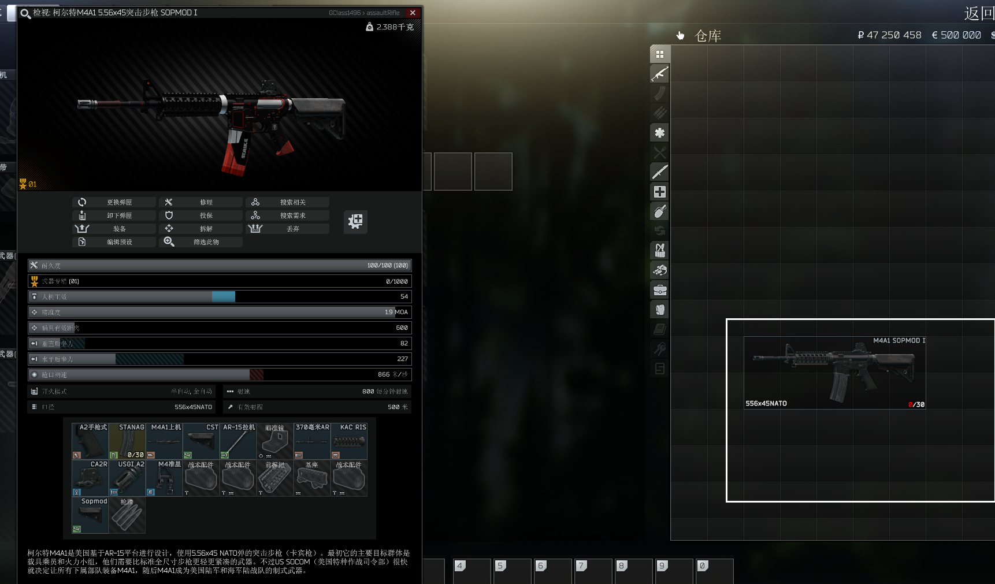The image size is (995, 584).
Task: Click the empty 前握把 foregrip slot
Action: [275, 478]
